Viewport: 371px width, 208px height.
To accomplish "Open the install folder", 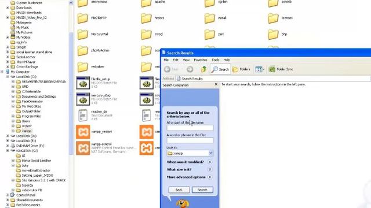I will (210, 18).
